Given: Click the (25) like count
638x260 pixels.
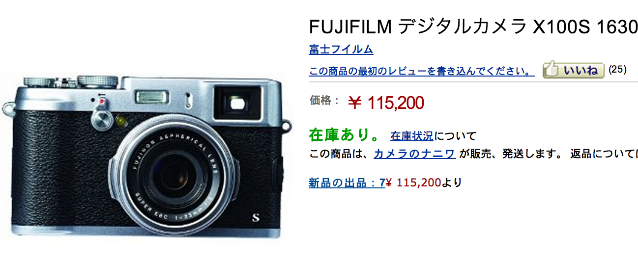Looking at the screenshot, I should (x=617, y=69).
